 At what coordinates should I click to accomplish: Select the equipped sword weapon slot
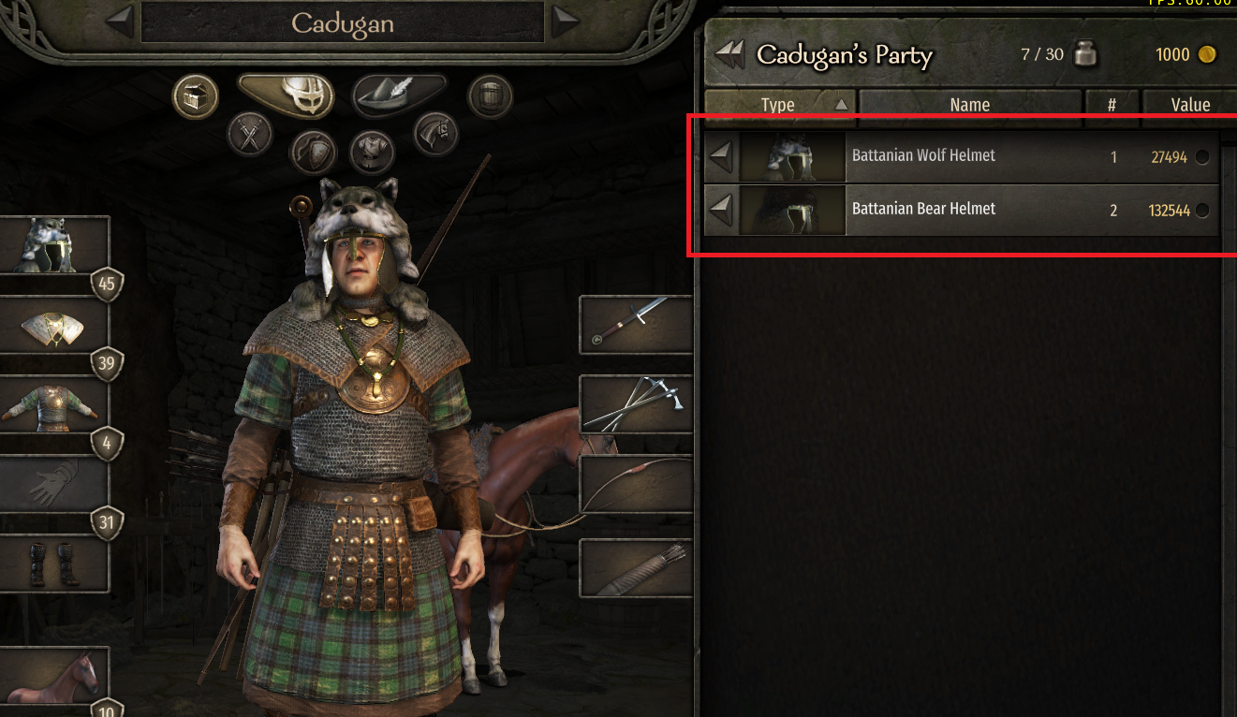pyautogui.click(x=637, y=321)
